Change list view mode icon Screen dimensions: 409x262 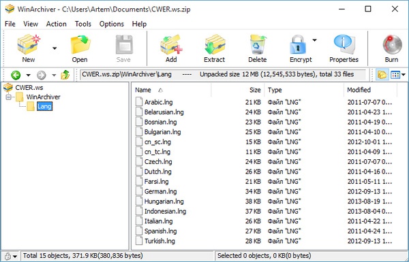[x=395, y=75]
